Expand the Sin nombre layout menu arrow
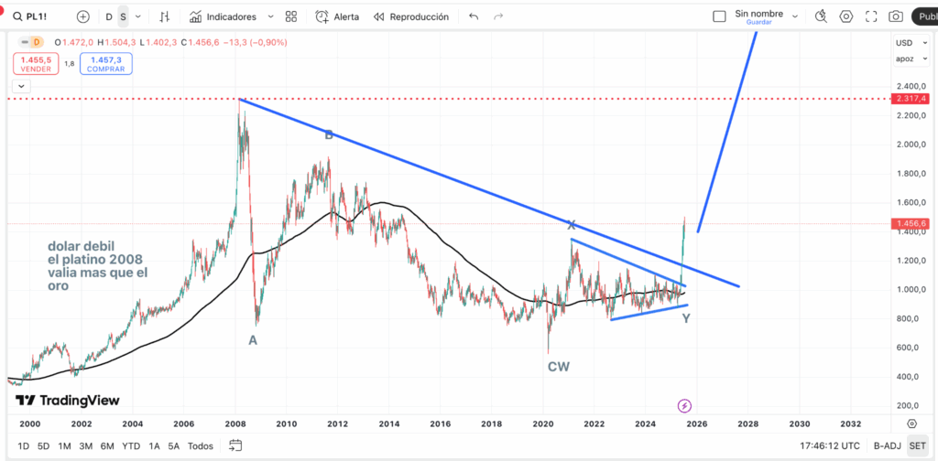938x461 pixels. [795, 16]
